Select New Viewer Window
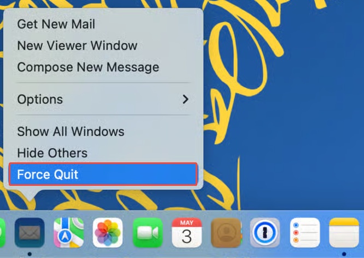 tap(103, 45)
